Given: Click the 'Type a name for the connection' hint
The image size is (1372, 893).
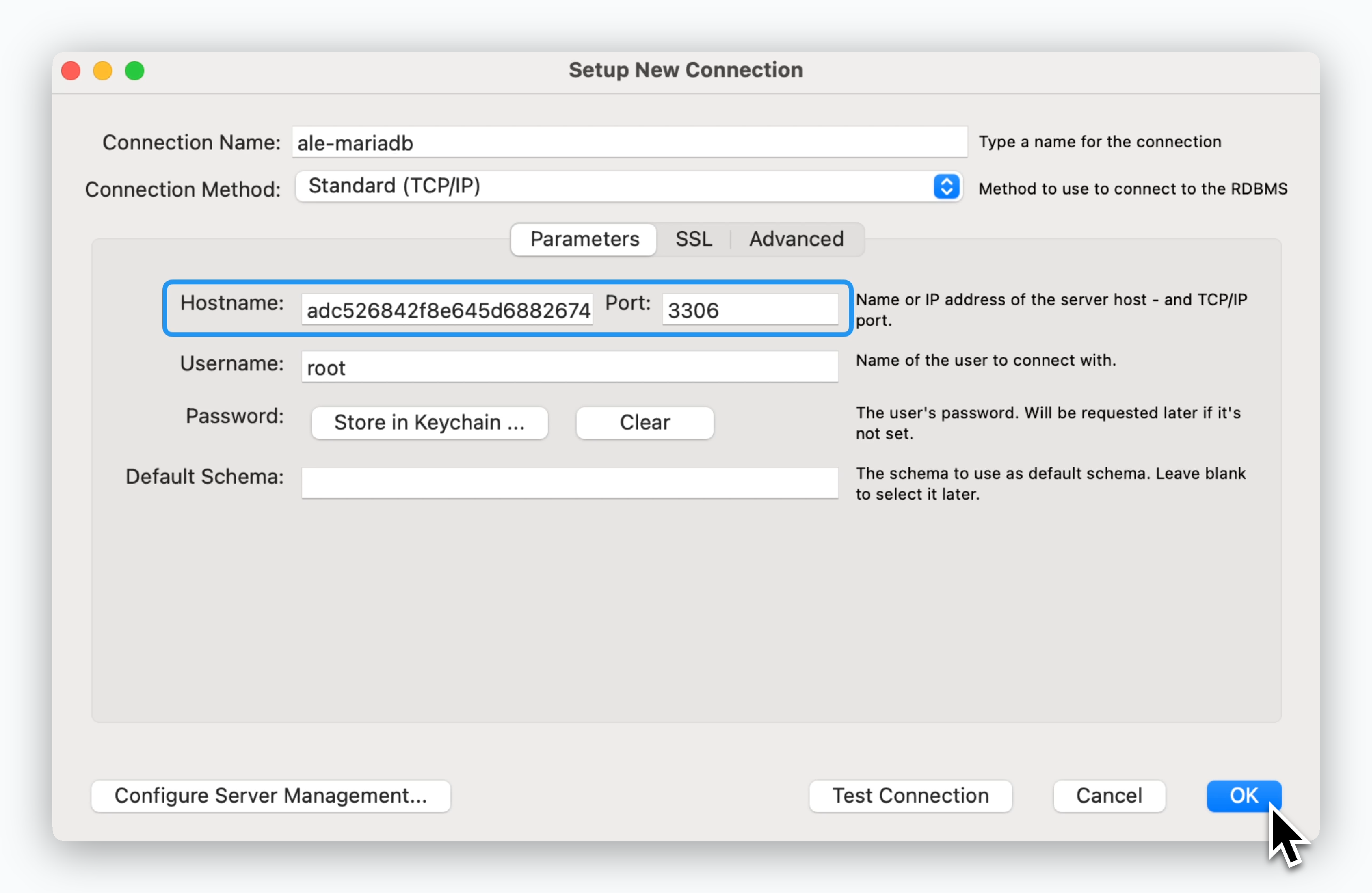Looking at the screenshot, I should tap(1100, 142).
